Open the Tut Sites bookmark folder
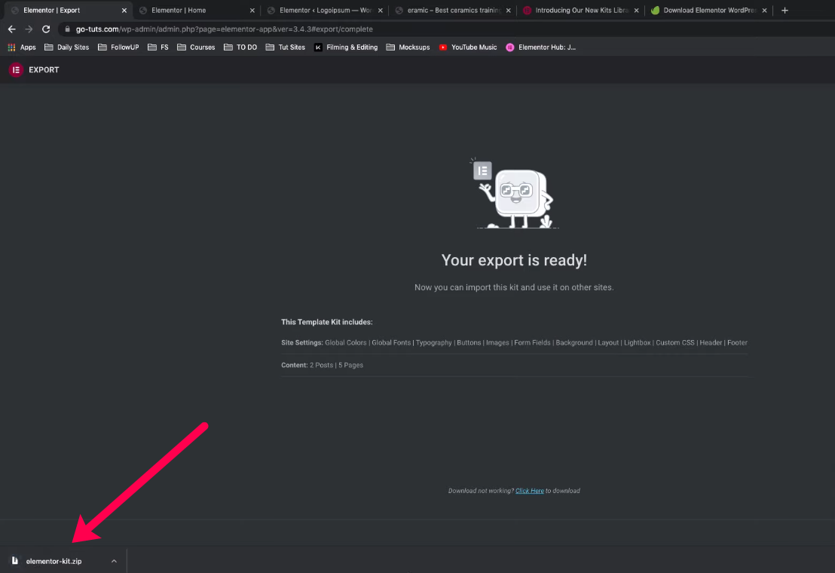Viewport: 835px width, 573px height. (286, 47)
